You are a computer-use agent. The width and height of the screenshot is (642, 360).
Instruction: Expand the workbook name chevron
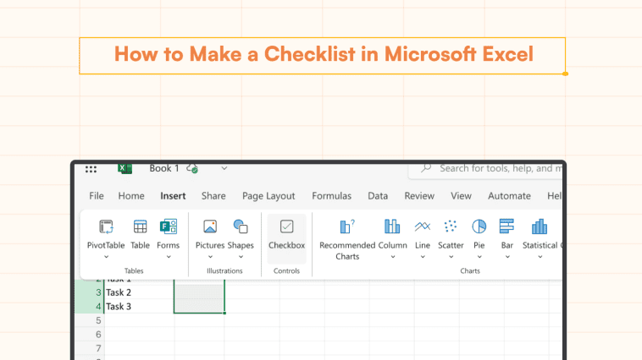point(224,169)
